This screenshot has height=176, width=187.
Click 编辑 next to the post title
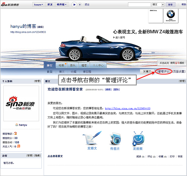click(108, 89)
